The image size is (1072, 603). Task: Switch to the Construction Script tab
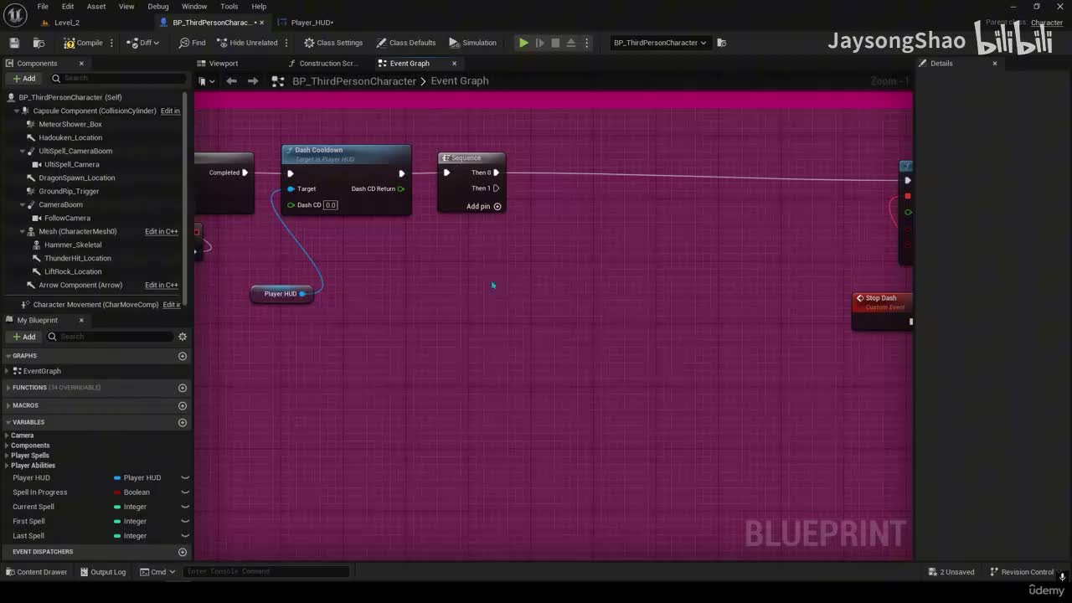[x=328, y=64]
